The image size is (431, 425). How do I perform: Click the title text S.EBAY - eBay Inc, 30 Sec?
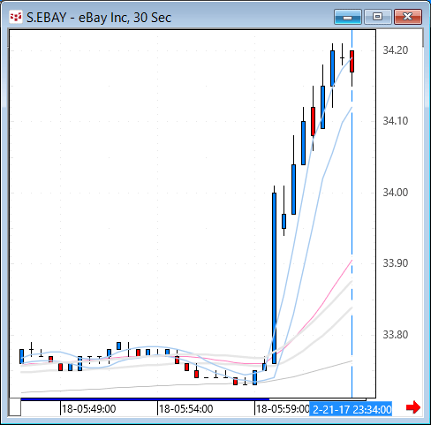coord(99,18)
